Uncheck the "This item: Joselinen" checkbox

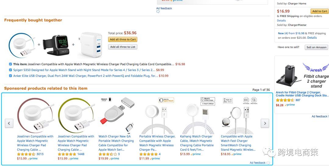(11, 64)
